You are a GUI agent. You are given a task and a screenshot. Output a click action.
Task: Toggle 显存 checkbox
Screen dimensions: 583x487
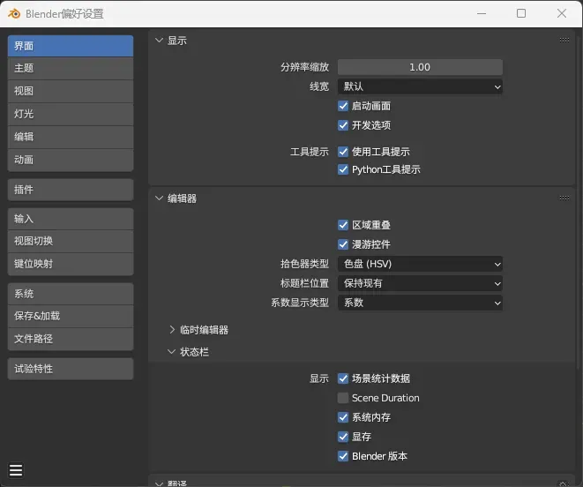click(x=343, y=437)
